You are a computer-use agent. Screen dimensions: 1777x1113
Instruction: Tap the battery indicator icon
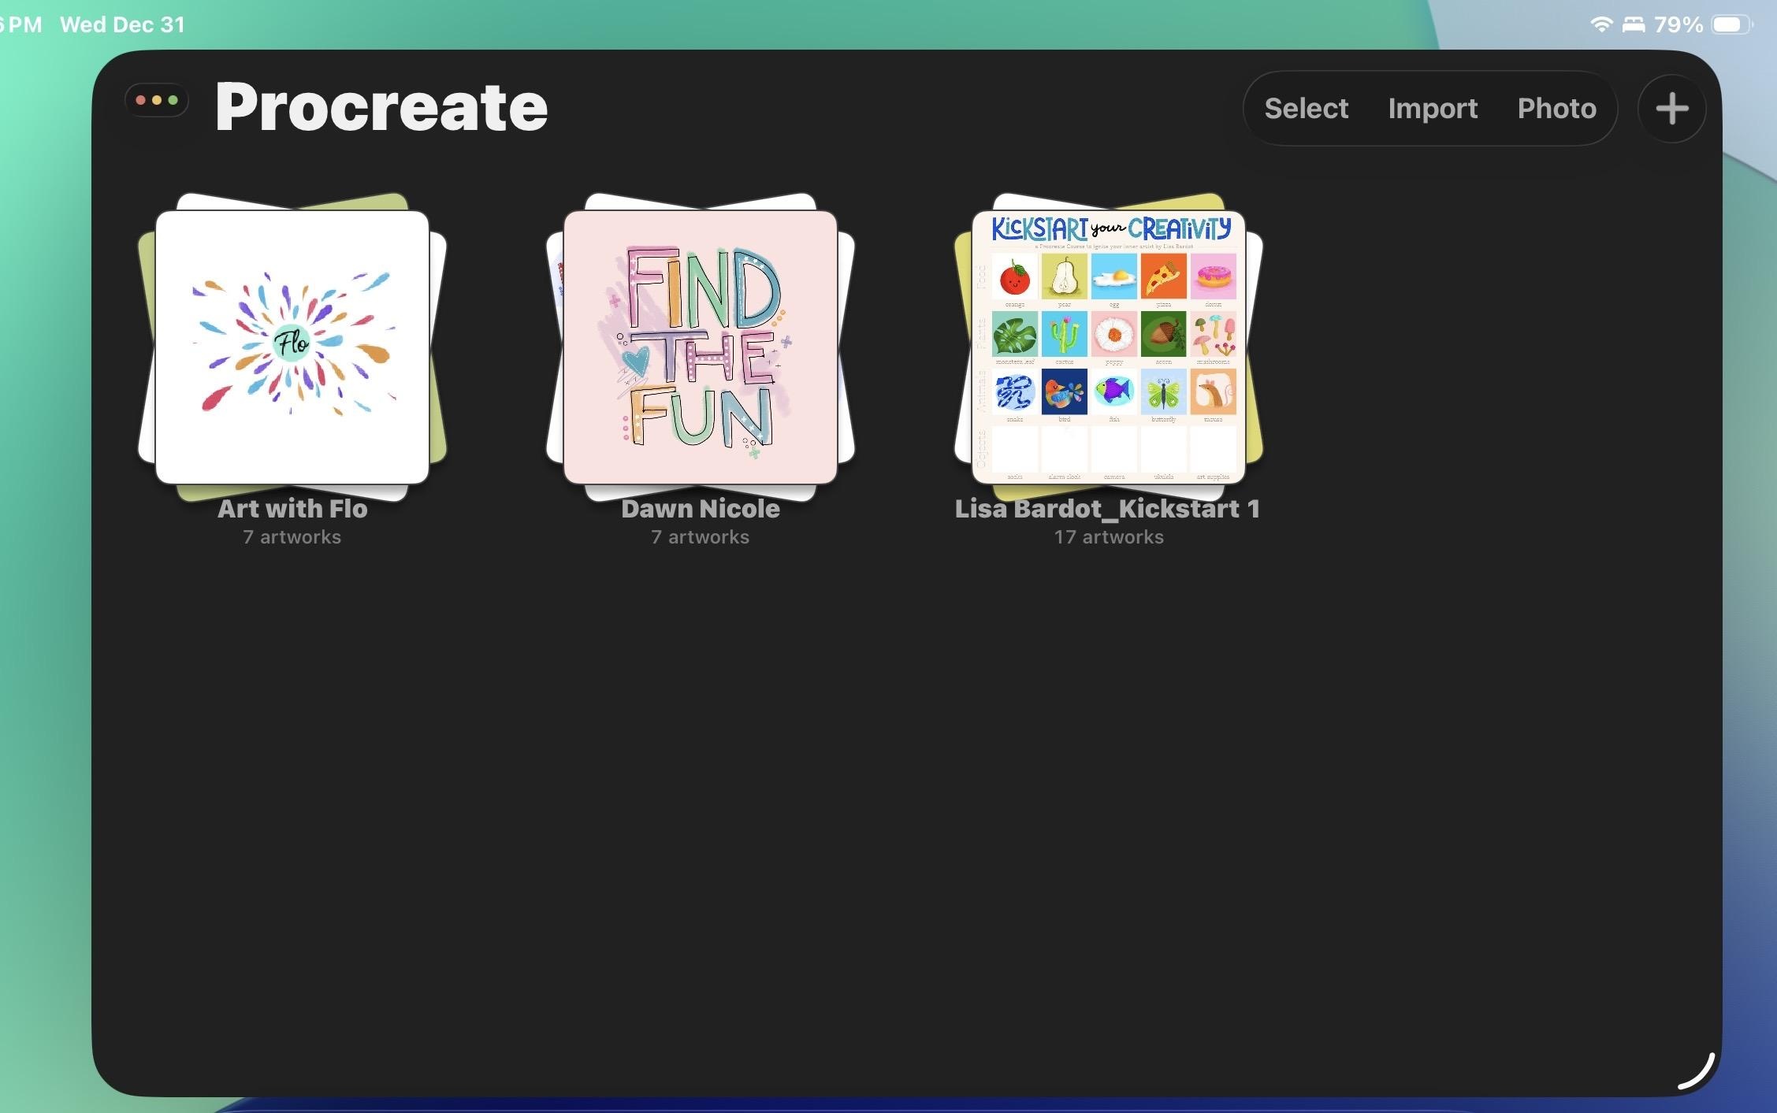(1732, 24)
